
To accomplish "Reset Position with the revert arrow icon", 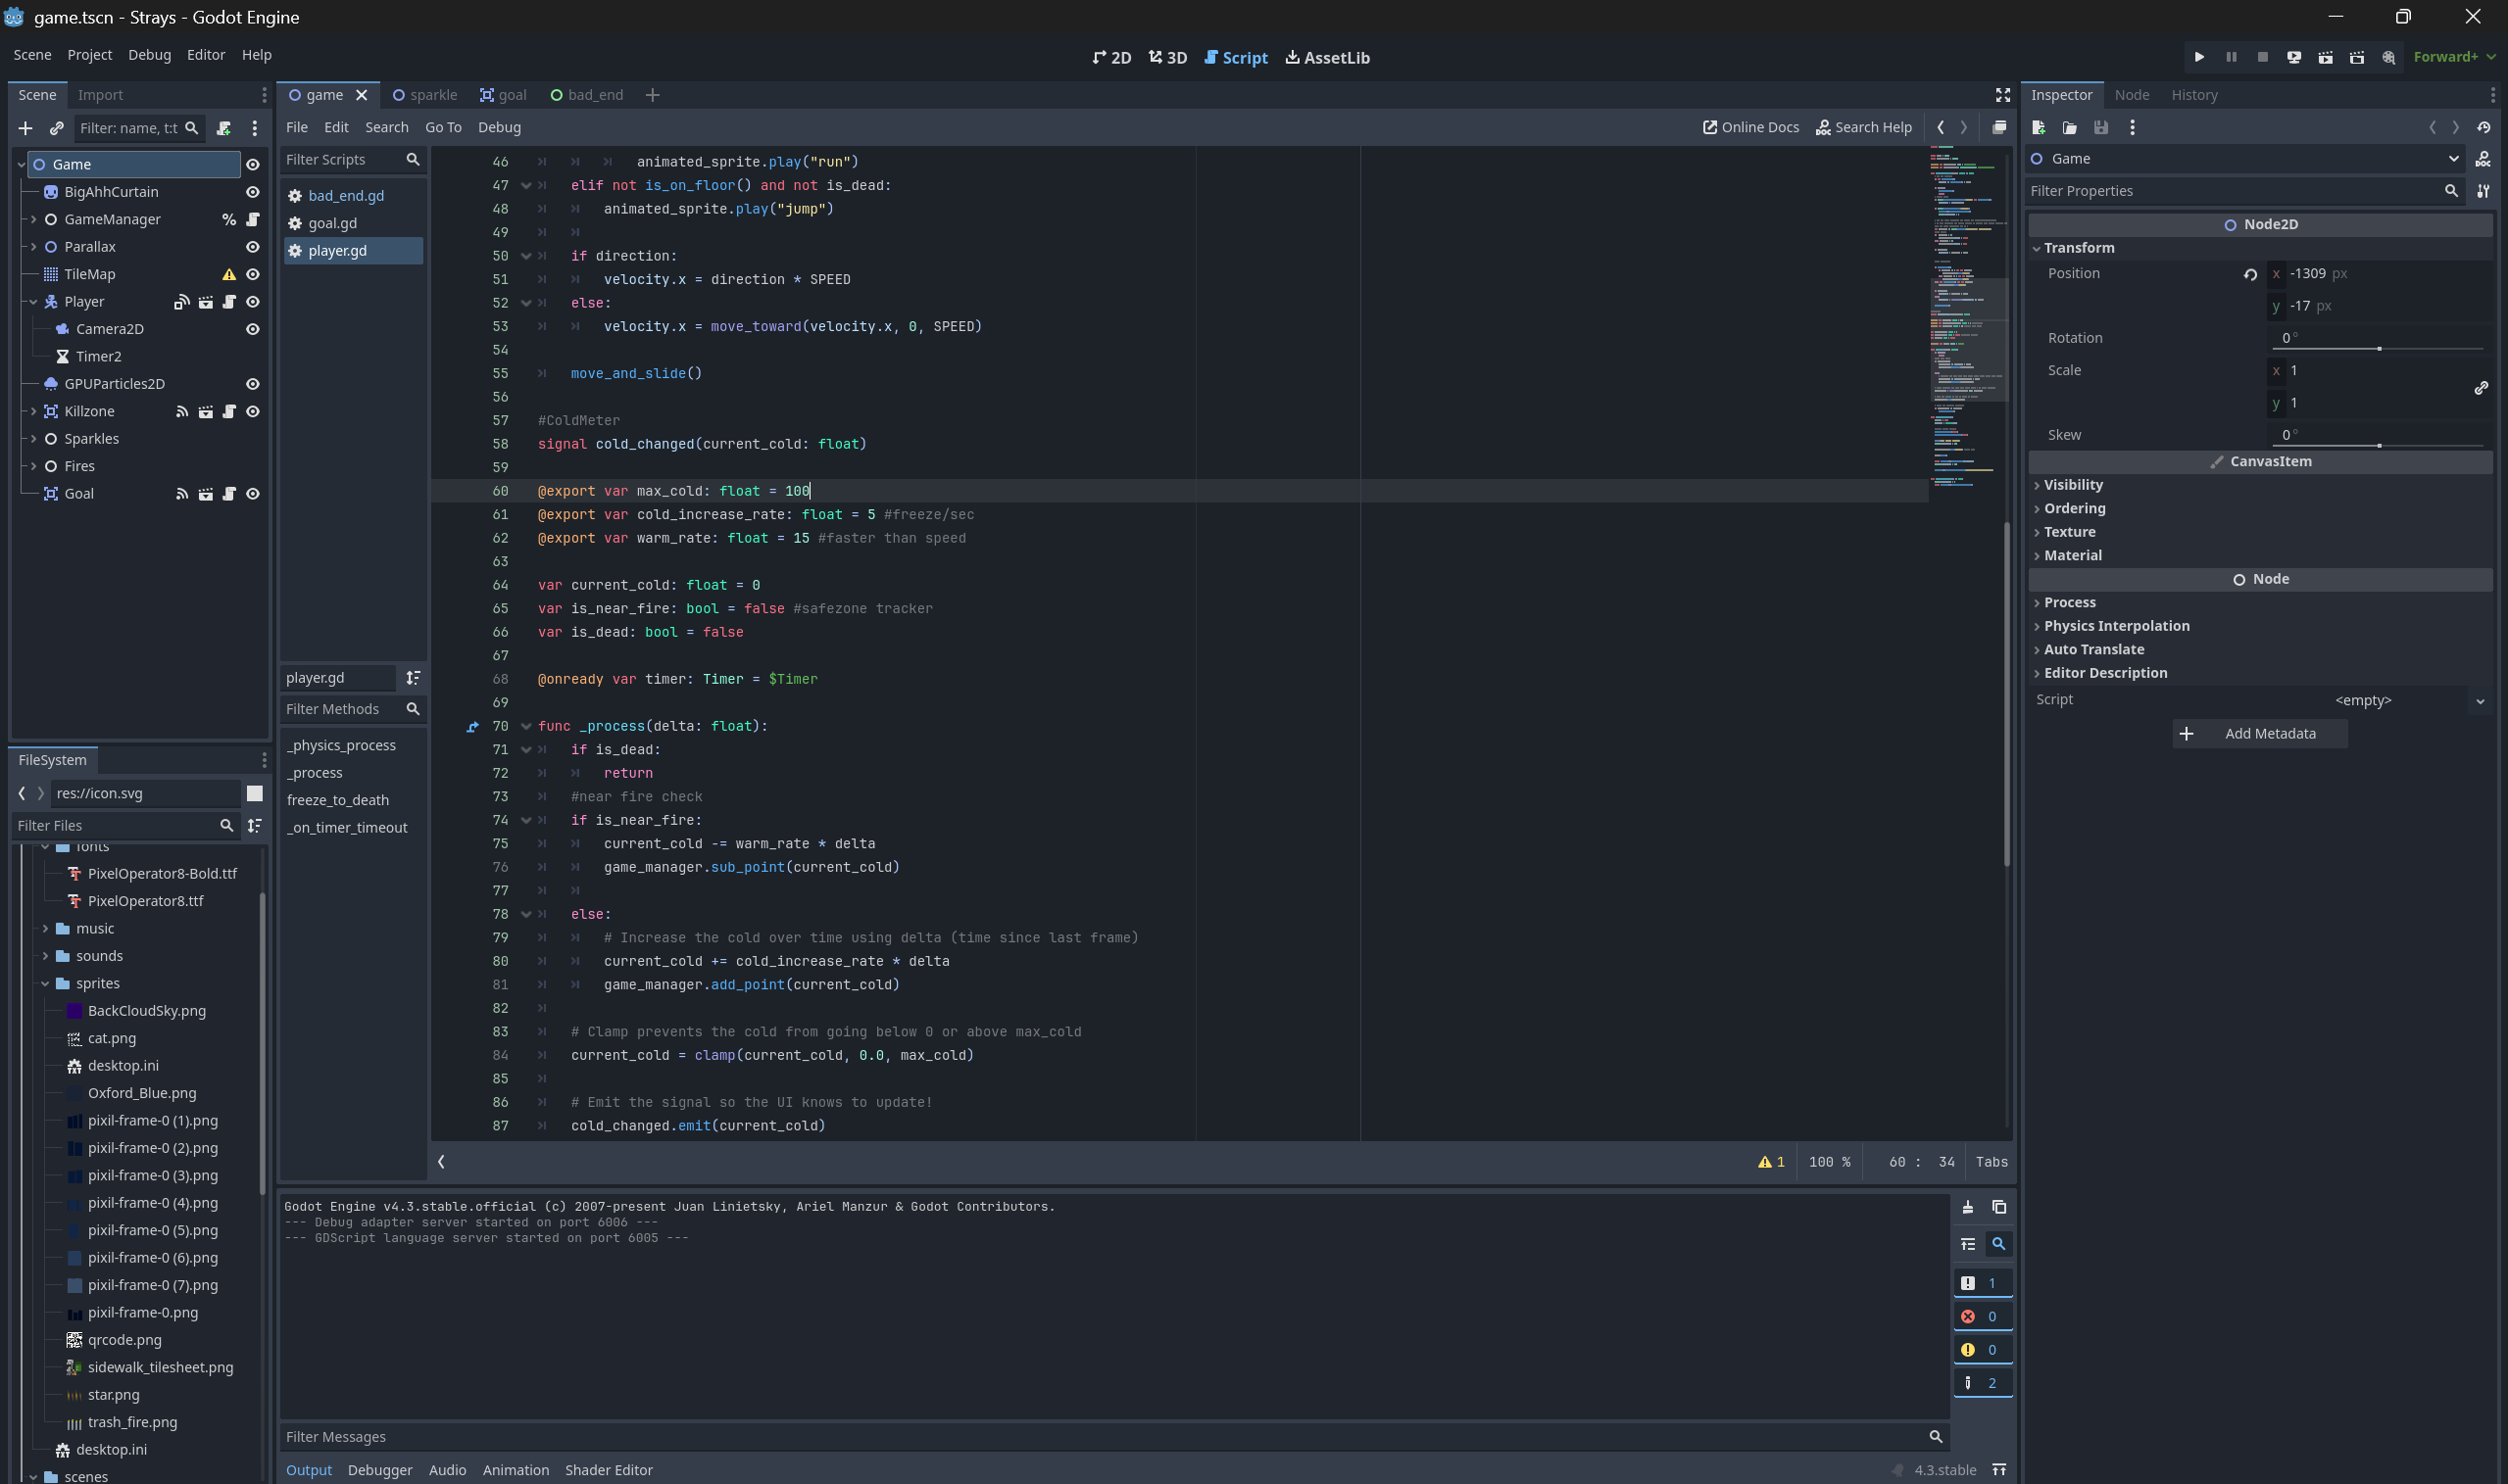I will [x=2250, y=274].
